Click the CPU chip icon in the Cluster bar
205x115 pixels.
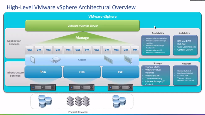33,60
